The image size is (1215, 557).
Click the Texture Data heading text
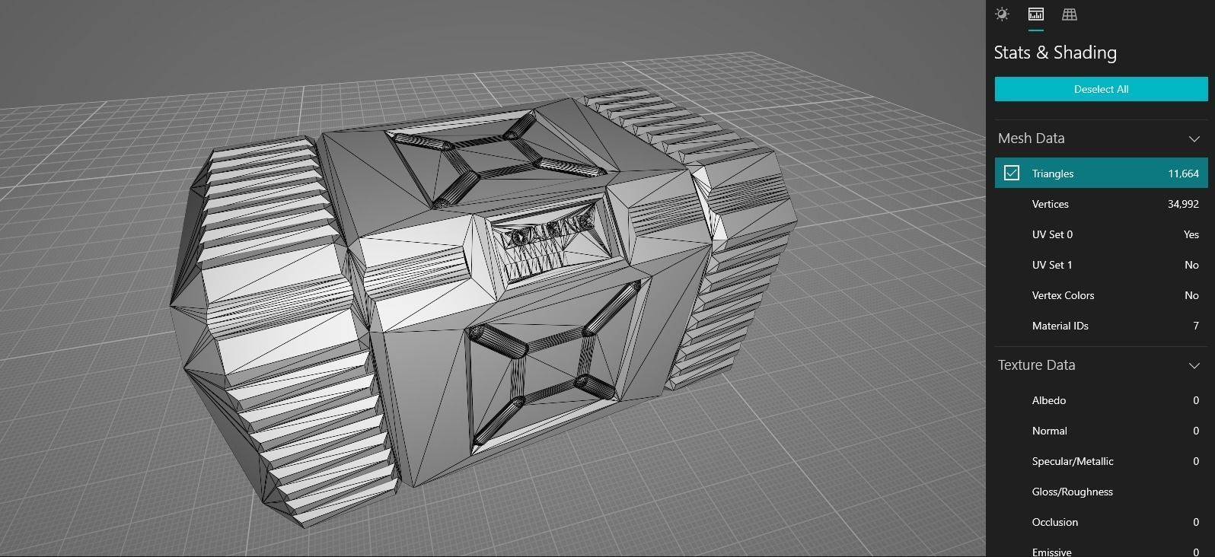click(x=1036, y=365)
